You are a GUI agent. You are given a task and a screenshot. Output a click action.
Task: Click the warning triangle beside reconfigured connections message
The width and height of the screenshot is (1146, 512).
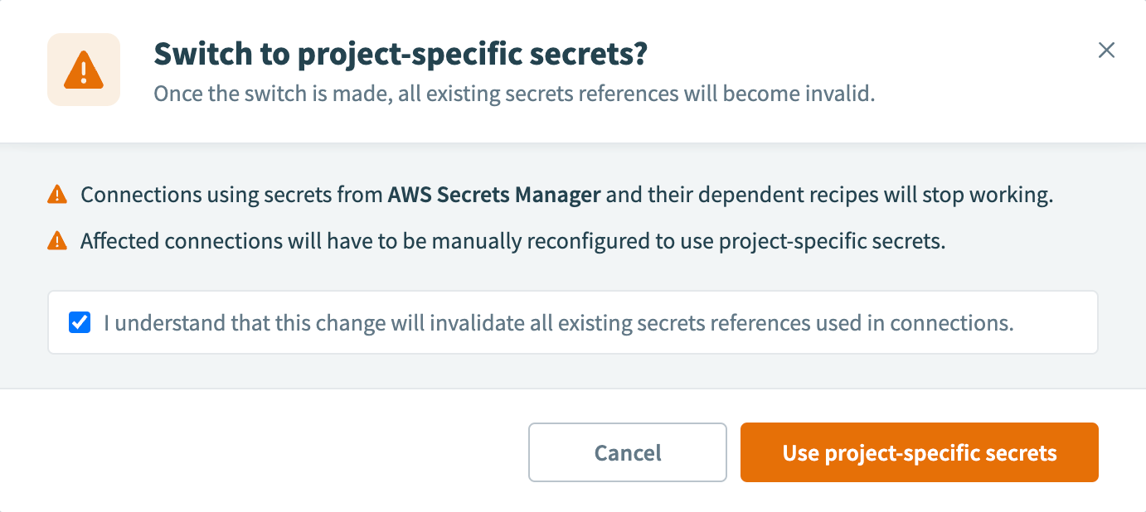[56, 240]
